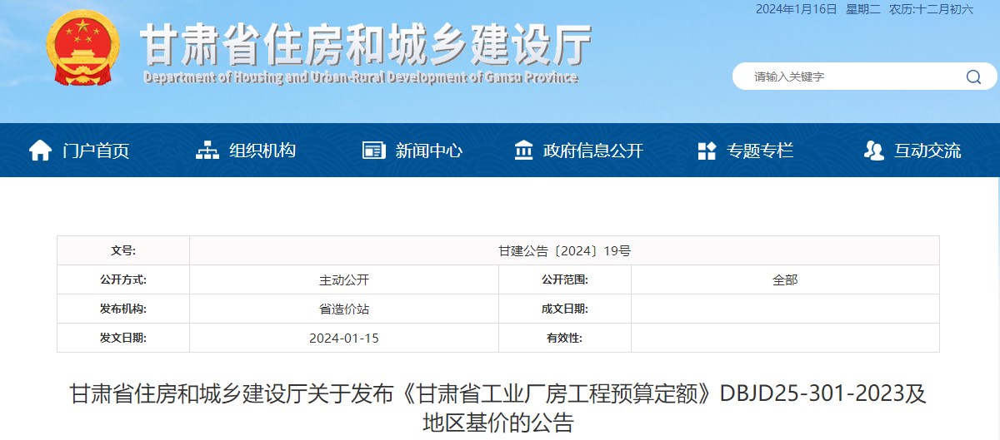
Task: Click the national emblem logo
Action: (x=82, y=47)
